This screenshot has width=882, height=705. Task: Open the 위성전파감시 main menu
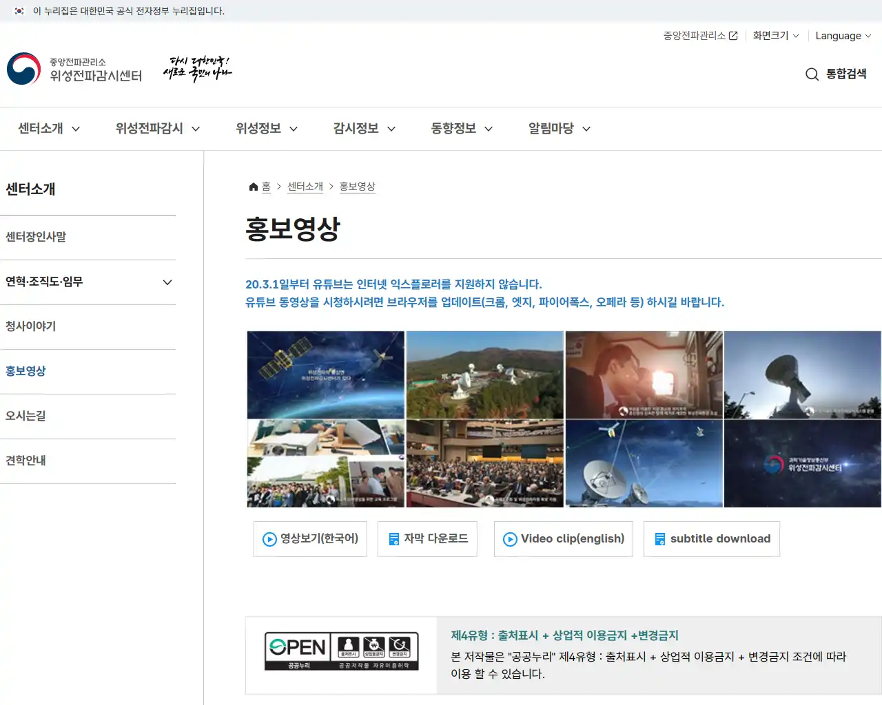tap(158, 129)
